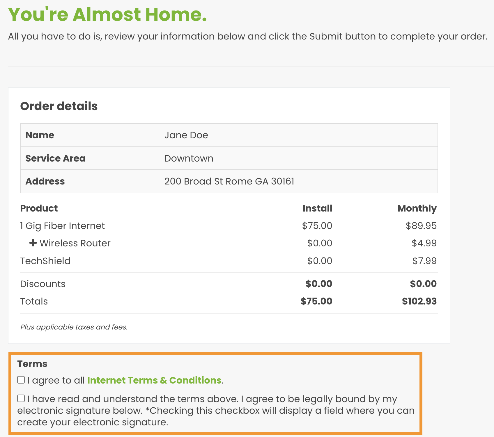
Task: Click the Plus applicable taxes and fees note
Action: click(x=74, y=327)
